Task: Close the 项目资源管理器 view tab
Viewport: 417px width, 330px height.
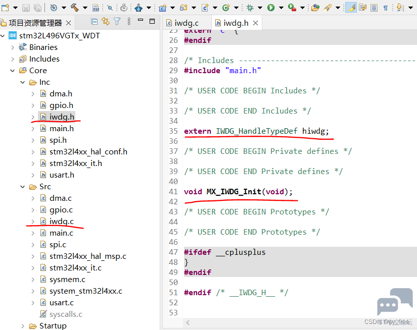Action: coord(68,23)
